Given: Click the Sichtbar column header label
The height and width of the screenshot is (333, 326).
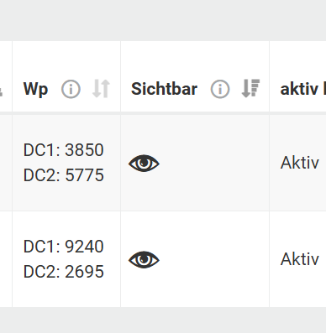Looking at the screenshot, I should coord(164,89).
